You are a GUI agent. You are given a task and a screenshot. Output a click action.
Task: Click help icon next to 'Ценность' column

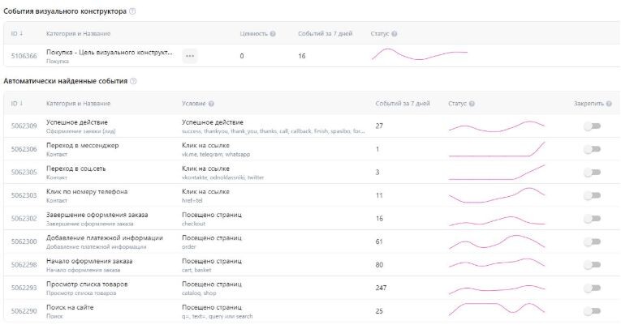click(x=273, y=33)
